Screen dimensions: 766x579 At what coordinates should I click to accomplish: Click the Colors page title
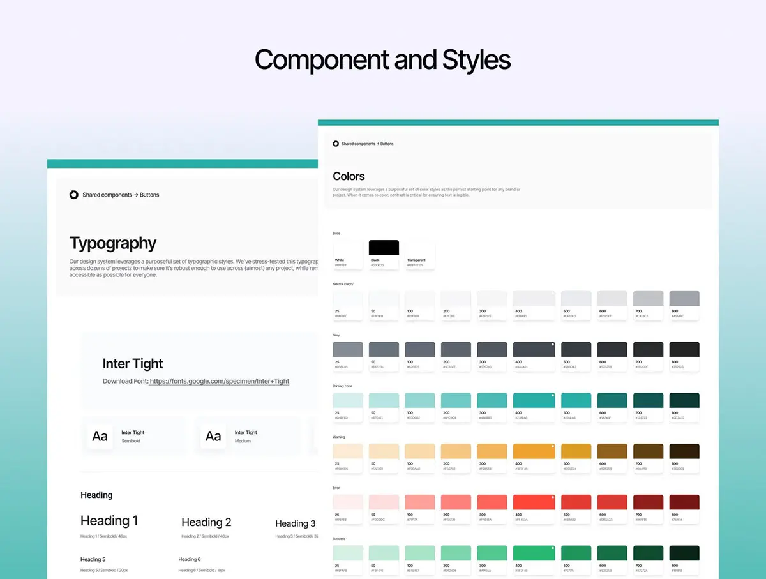349,176
